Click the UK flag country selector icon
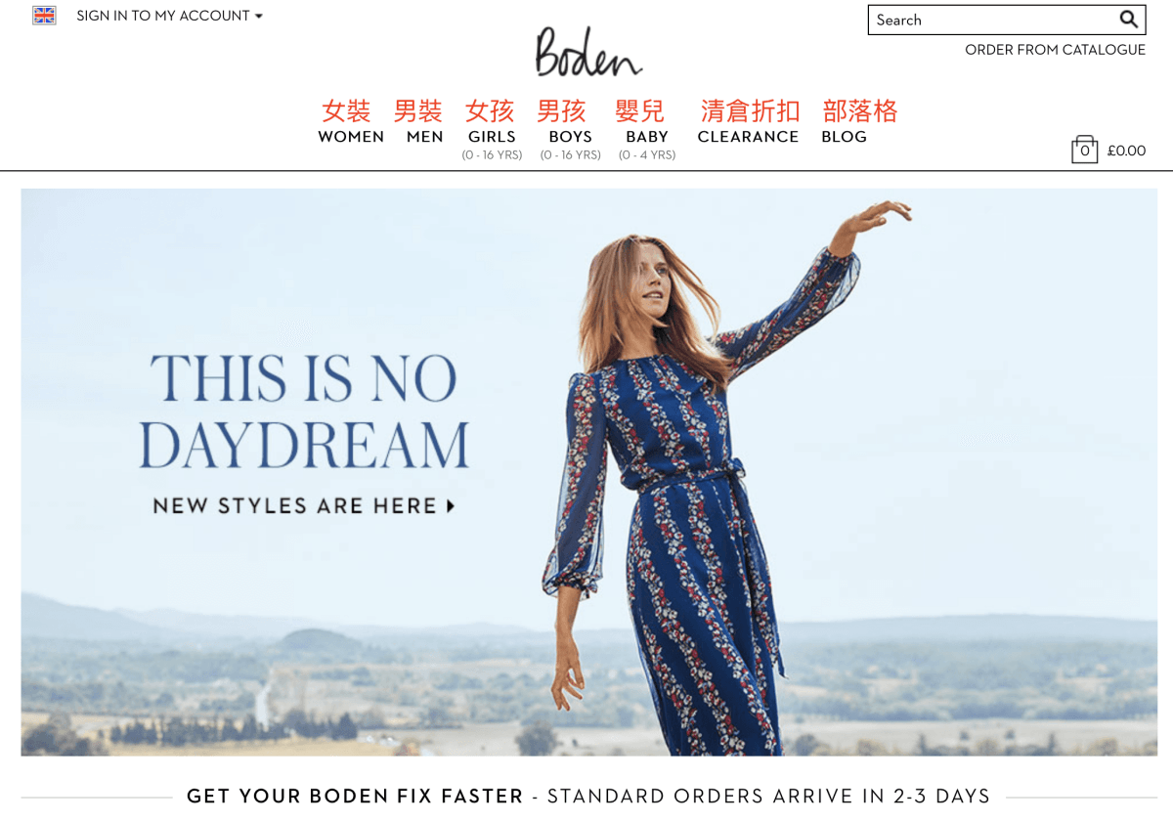 (x=44, y=16)
